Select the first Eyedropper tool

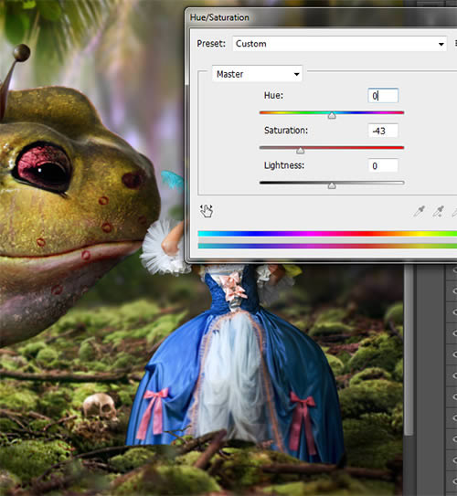click(420, 211)
